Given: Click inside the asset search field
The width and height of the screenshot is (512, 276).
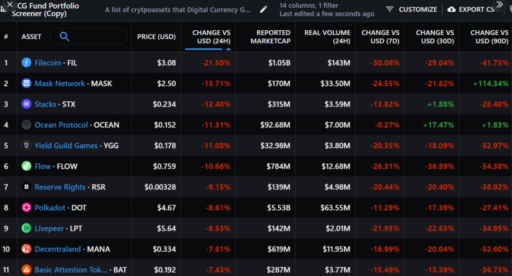Looking at the screenshot, I should click(88, 36).
